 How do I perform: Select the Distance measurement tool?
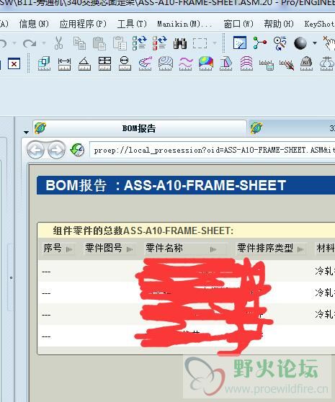tap(64, 64)
